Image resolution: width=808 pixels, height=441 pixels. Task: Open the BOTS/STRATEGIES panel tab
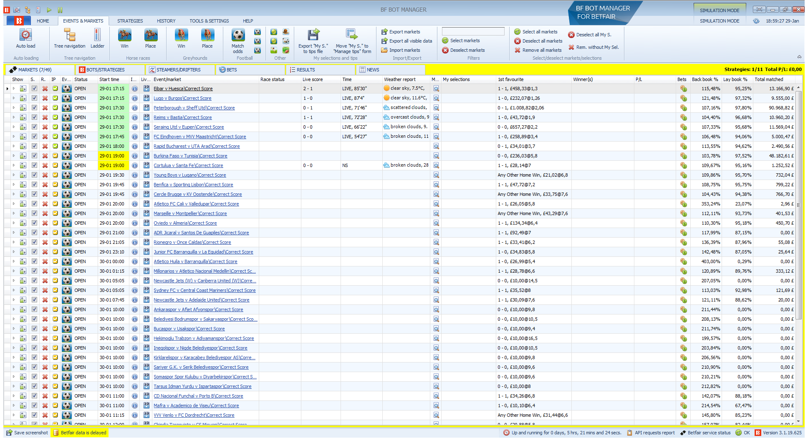(x=110, y=70)
